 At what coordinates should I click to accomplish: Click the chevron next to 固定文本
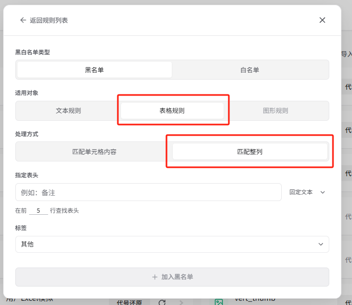coord(322,192)
